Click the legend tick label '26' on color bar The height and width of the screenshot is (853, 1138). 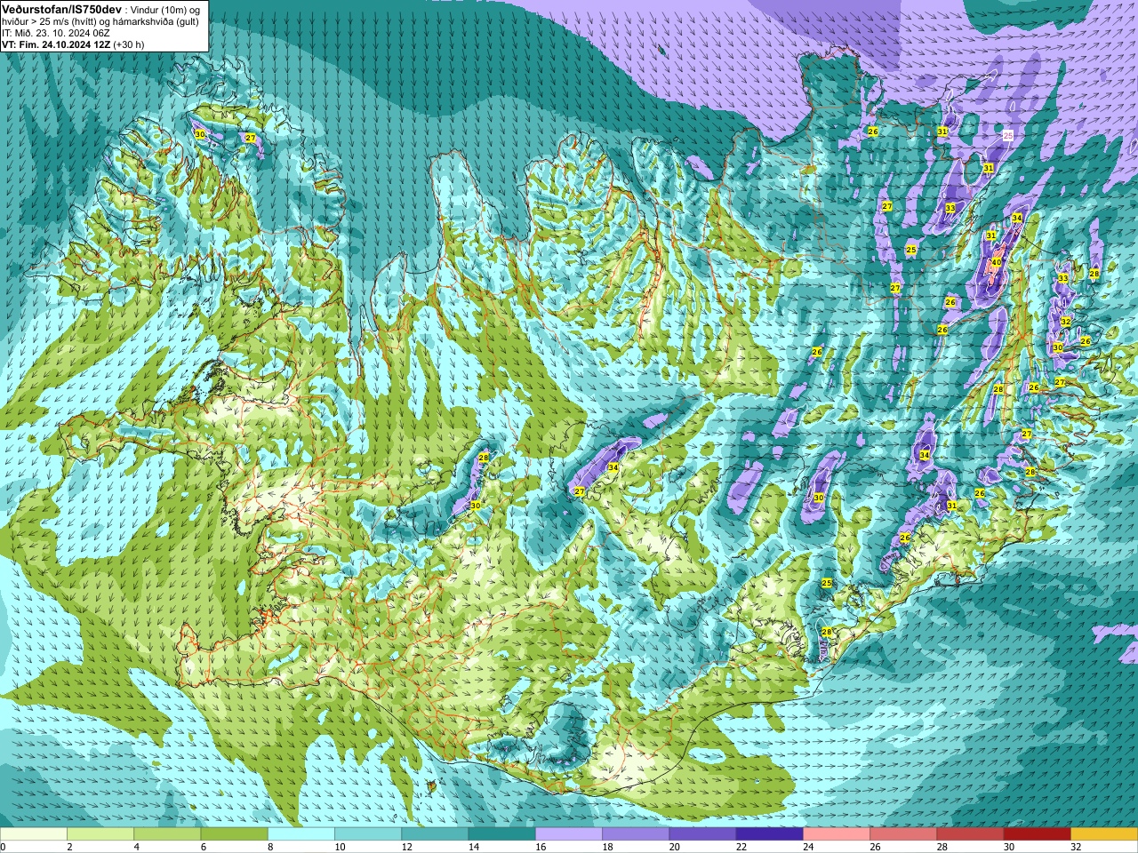(876, 847)
